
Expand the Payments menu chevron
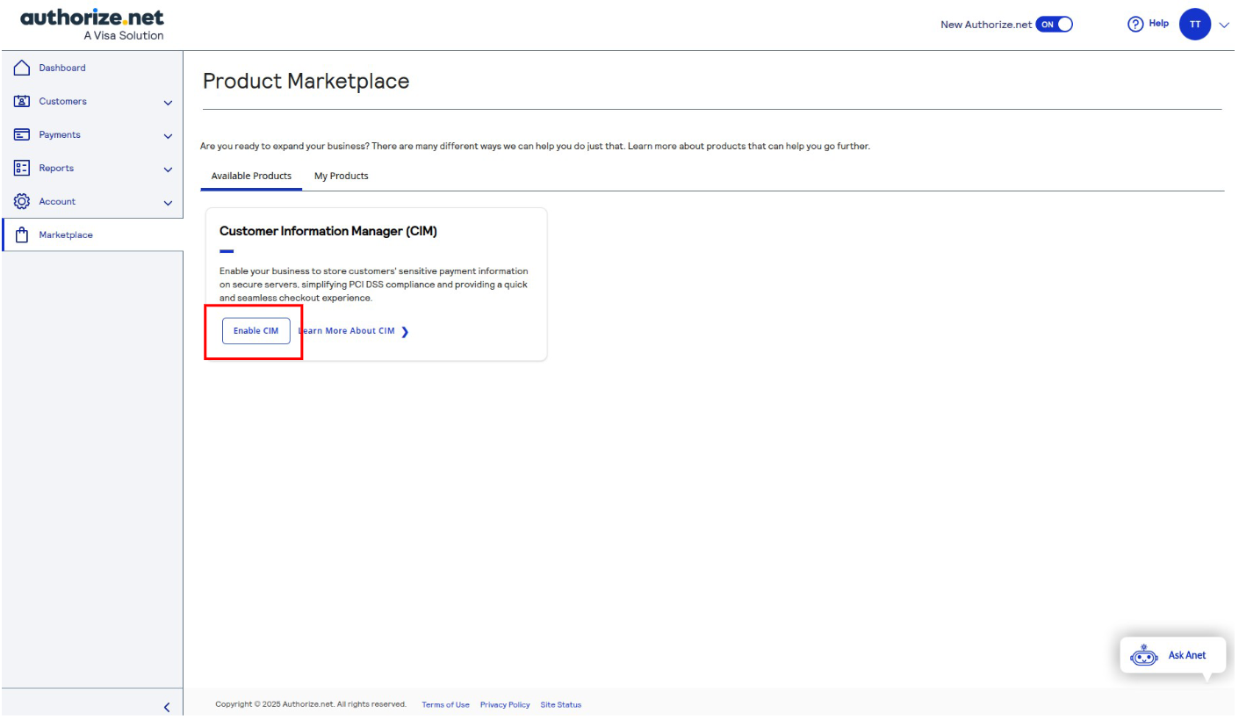click(168, 136)
